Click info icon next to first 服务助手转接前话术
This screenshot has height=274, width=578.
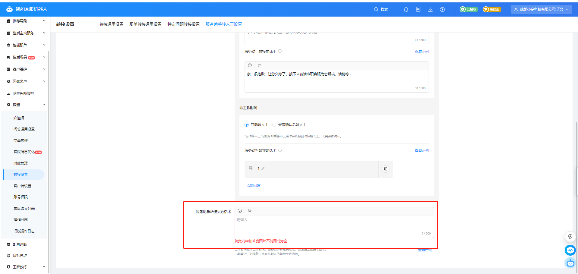click(280, 51)
